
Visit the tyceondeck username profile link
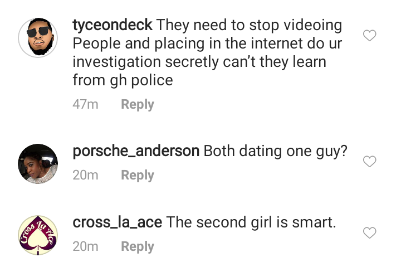coord(113,25)
